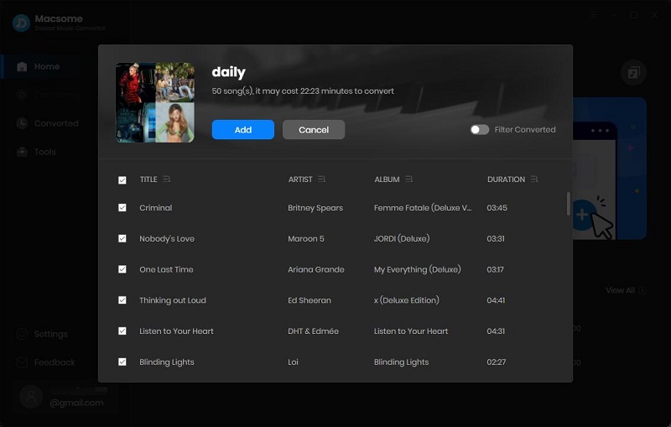Cancel the song selection dialog

point(314,130)
